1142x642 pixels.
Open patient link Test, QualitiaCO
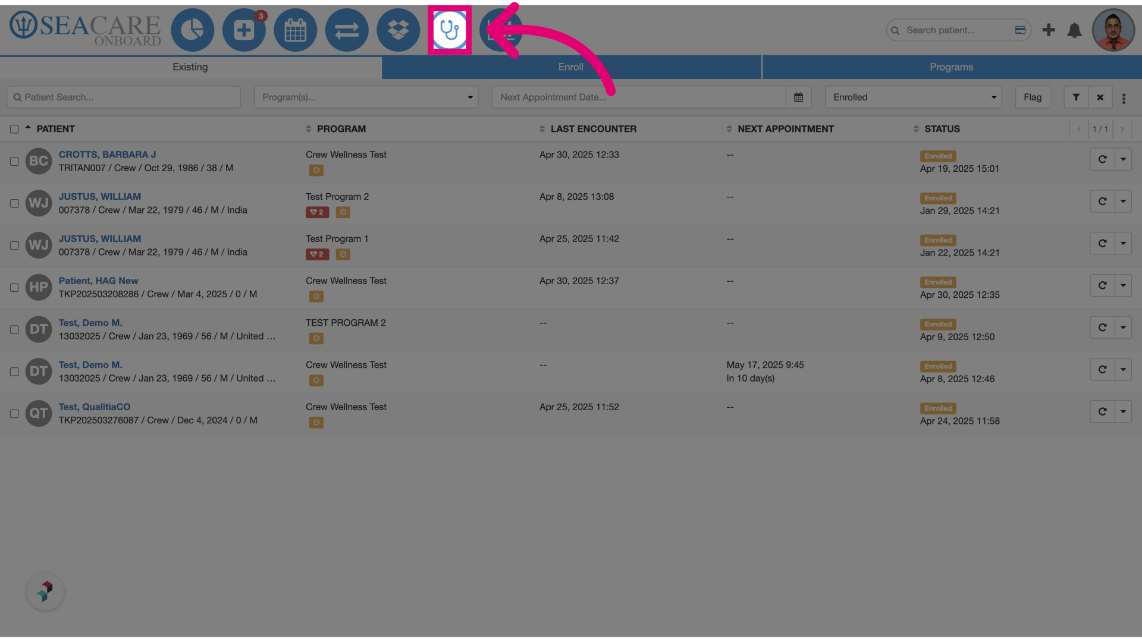(x=94, y=407)
